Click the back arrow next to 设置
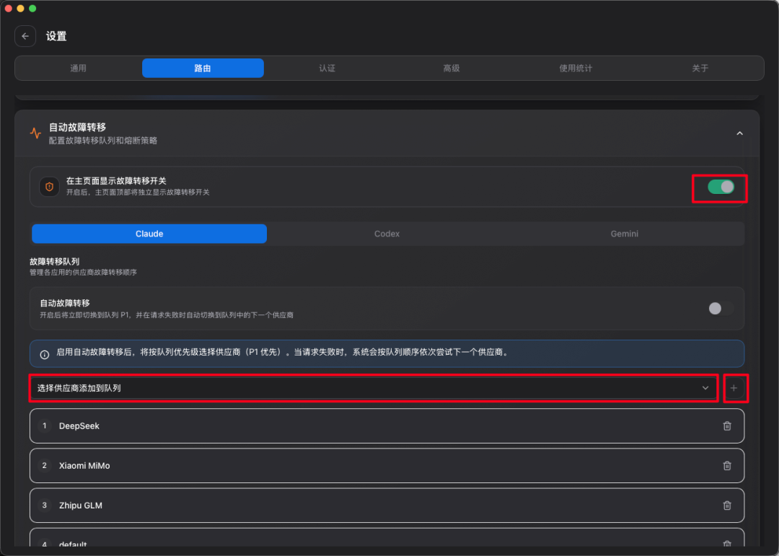Image resolution: width=779 pixels, height=556 pixels. coord(25,36)
